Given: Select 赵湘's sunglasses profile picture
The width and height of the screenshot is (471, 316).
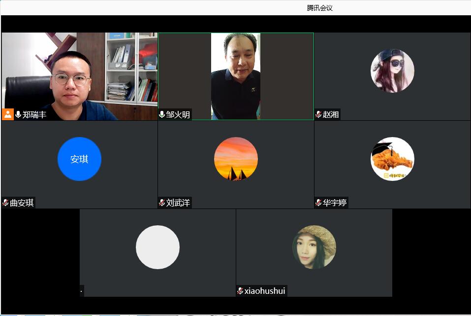Looking at the screenshot, I should (x=392, y=70).
